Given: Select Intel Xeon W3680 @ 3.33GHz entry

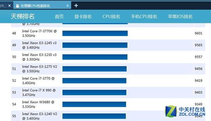Looking at the screenshot, I should (38, 104).
